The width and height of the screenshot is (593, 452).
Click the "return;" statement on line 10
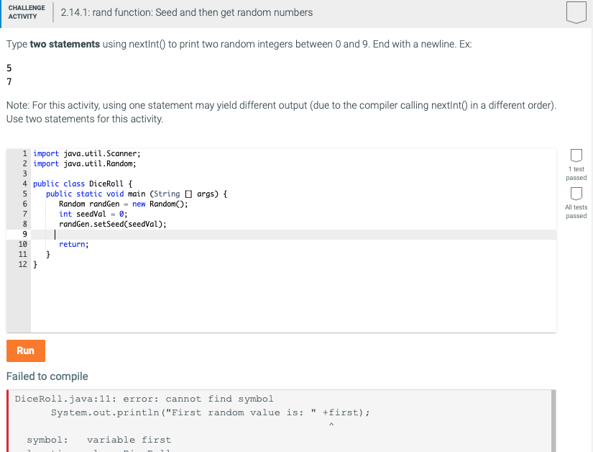(x=74, y=244)
